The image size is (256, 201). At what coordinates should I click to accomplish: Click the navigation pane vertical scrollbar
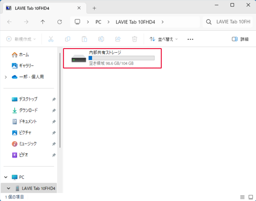coord(60,100)
